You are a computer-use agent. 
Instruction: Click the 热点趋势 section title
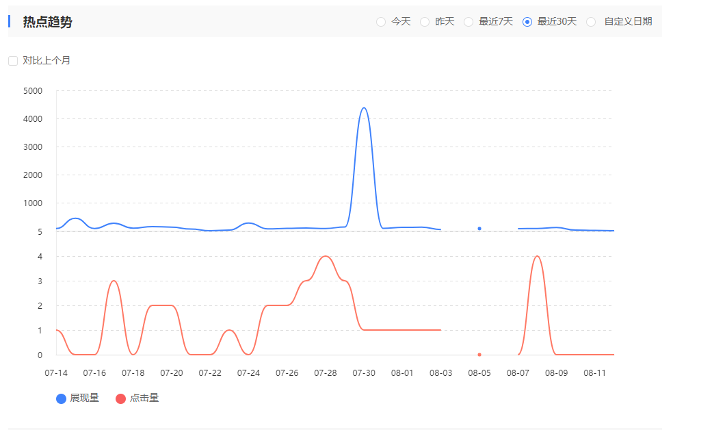(48, 22)
